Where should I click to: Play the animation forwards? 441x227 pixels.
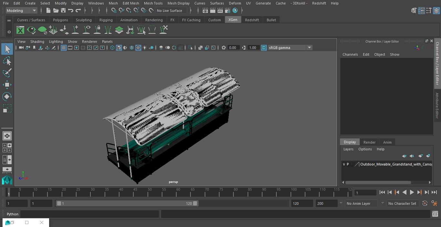[x=412, y=192]
